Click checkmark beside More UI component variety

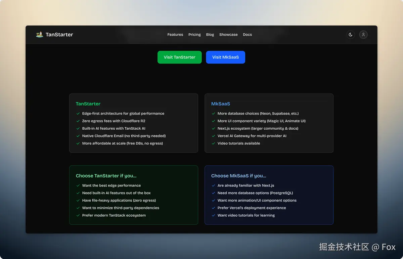pyautogui.click(x=213, y=121)
